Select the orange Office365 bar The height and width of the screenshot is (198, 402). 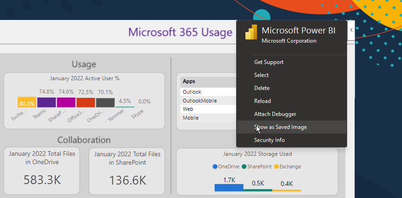(x=86, y=102)
